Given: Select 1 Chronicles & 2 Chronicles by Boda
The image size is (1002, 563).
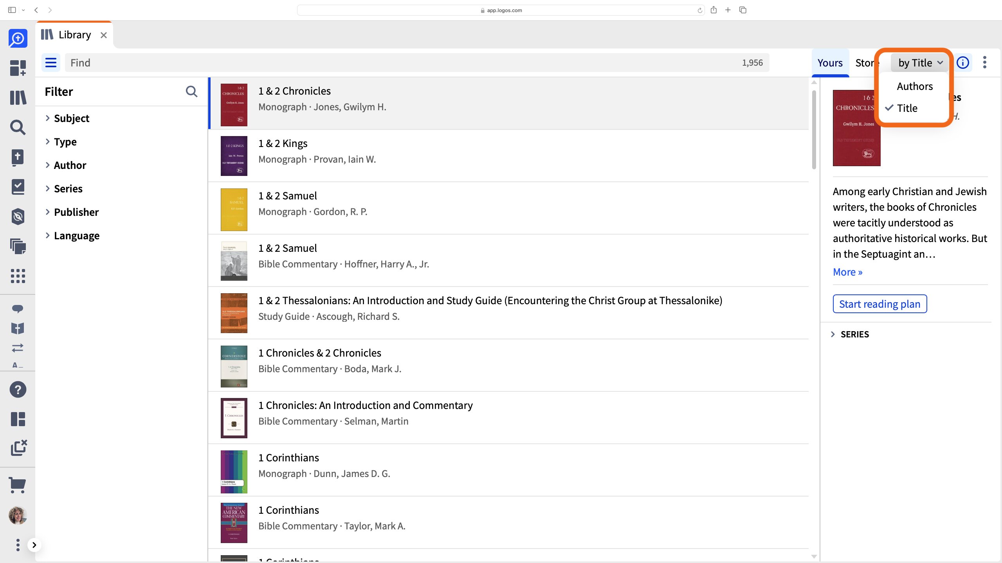Looking at the screenshot, I should [x=508, y=366].
